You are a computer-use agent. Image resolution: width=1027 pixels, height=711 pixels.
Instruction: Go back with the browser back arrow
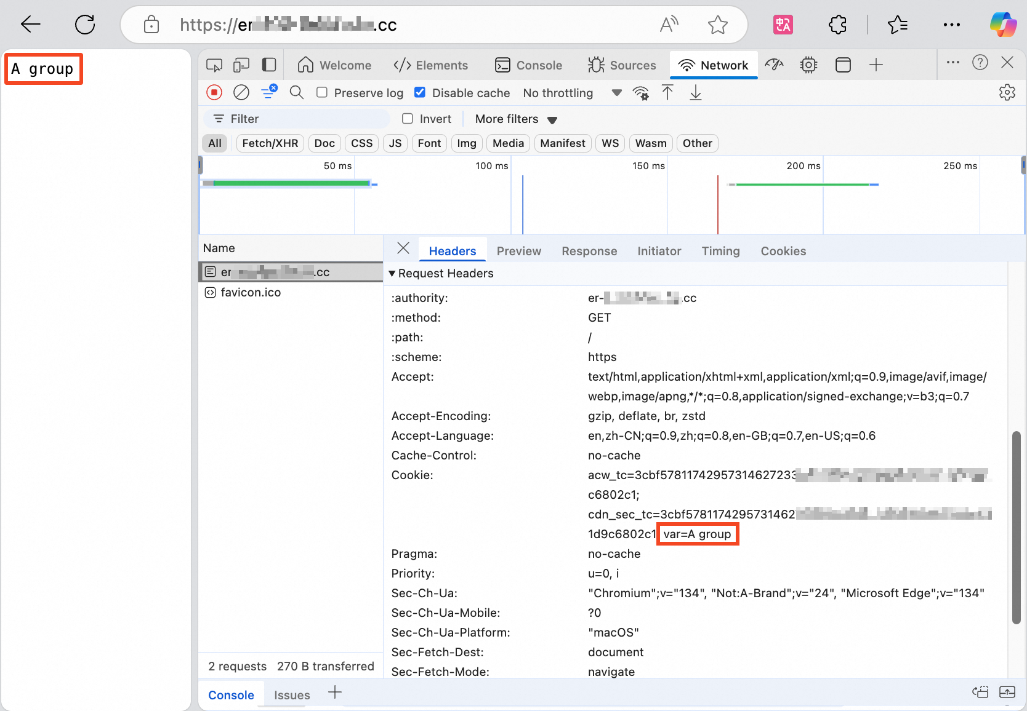(x=30, y=25)
